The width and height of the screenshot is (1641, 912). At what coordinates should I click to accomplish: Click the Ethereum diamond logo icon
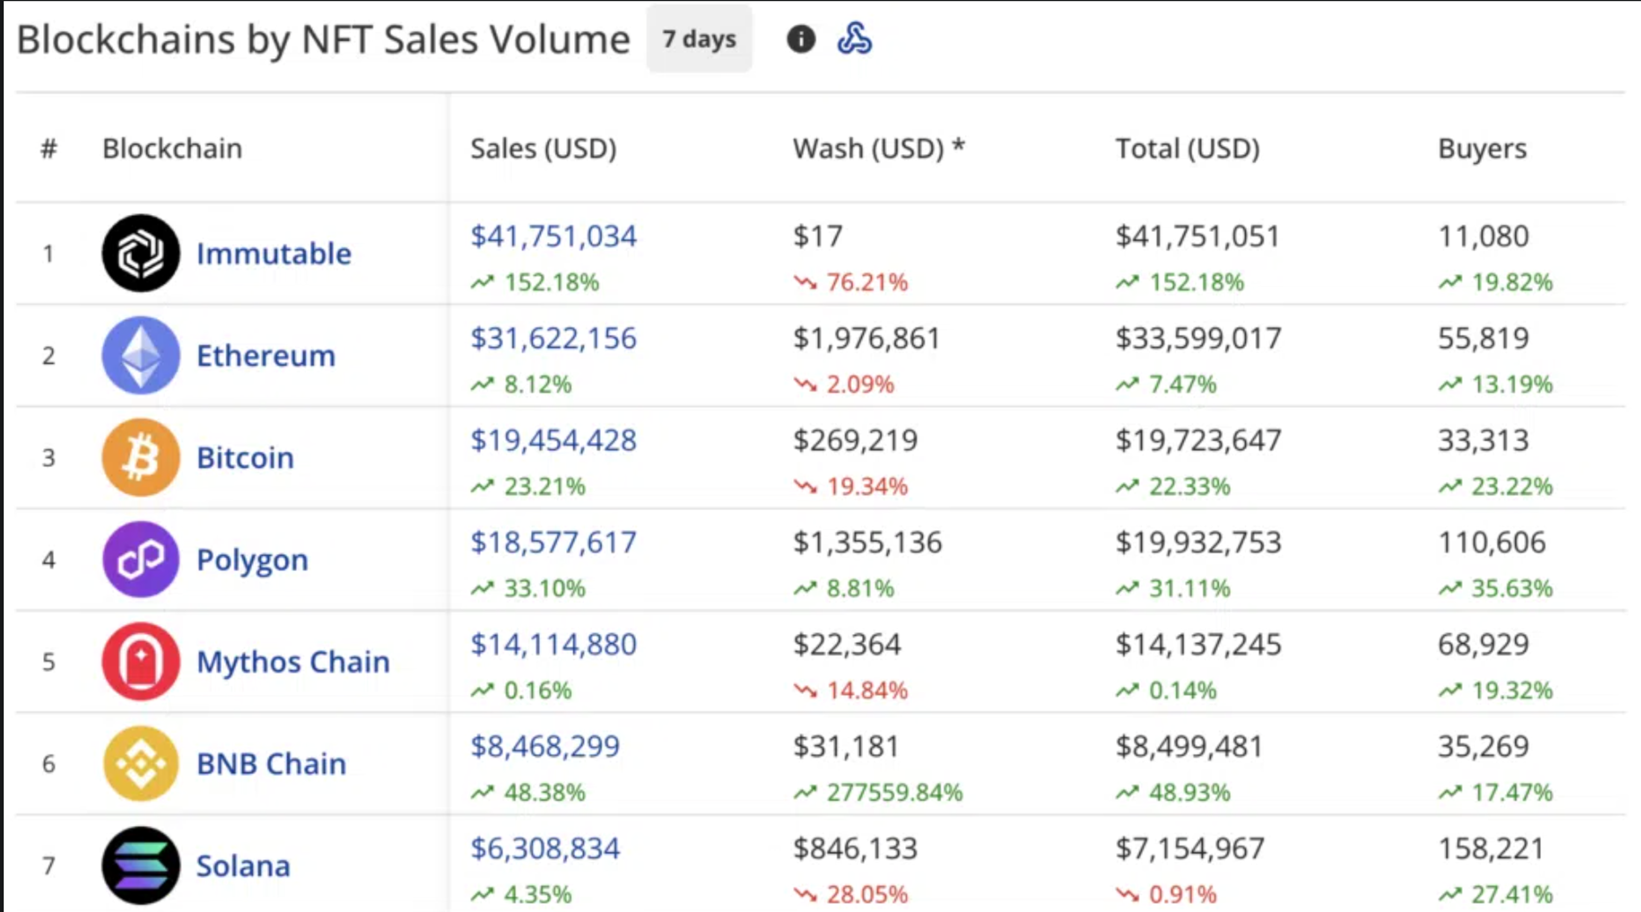click(x=141, y=356)
